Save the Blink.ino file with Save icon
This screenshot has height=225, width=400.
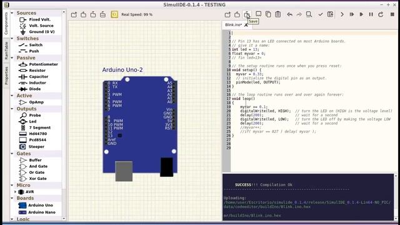pyautogui.click(x=247, y=14)
